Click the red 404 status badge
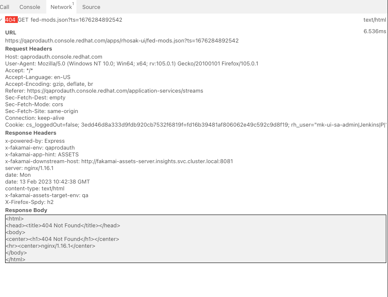388x297 pixels. click(x=11, y=20)
